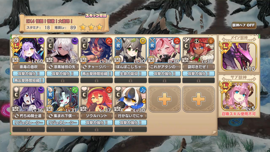Tap the water element icon on Lv30 cat
Viewport: 270px width, 152px height.
tap(143, 90)
